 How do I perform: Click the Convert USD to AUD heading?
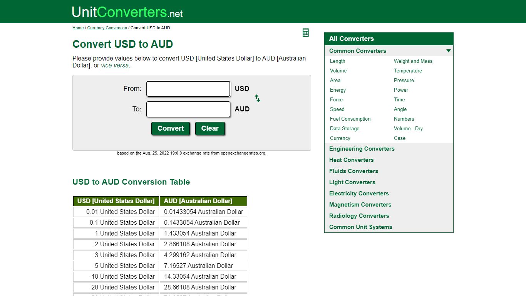click(x=122, y=44)
